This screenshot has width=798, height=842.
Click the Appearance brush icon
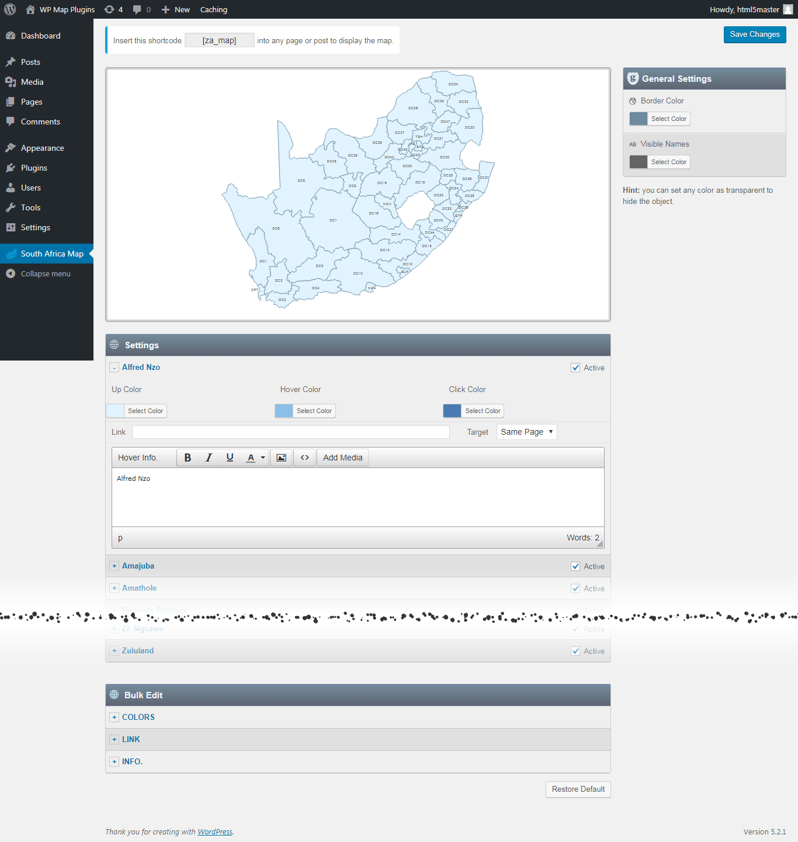click(x=11, y=148)
